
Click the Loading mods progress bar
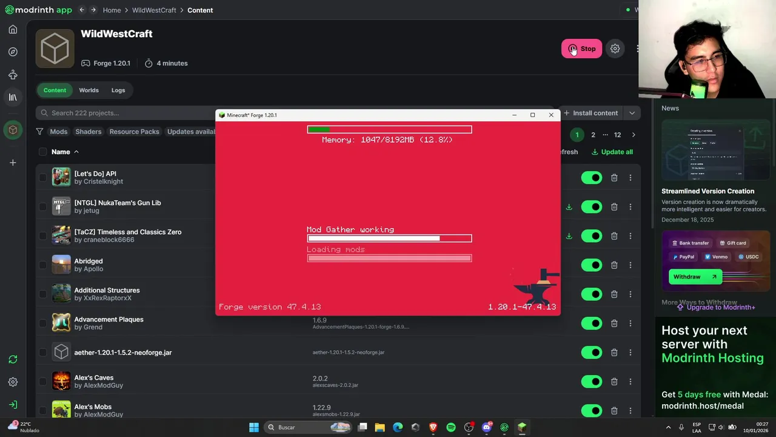tap(389, 258)
